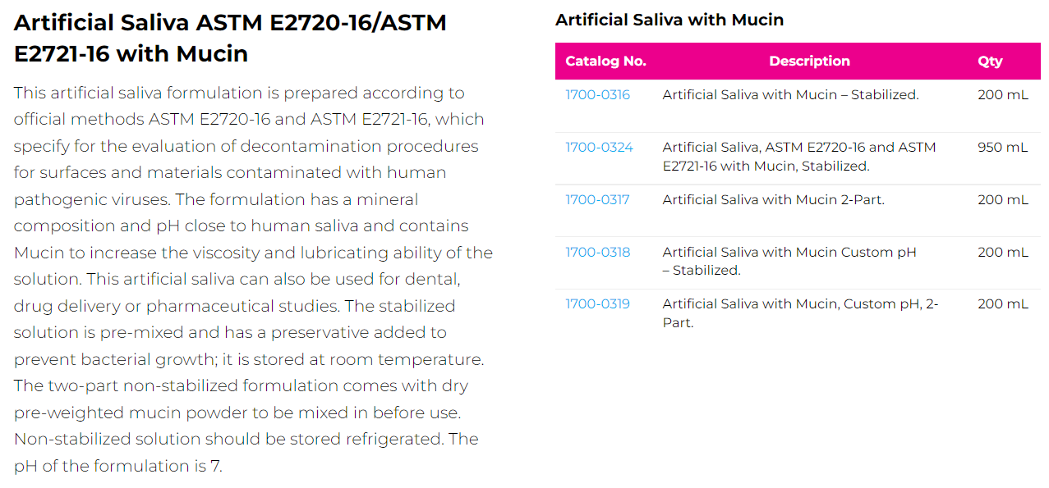Open product 1700-0318 from the table

pos(597,253)
